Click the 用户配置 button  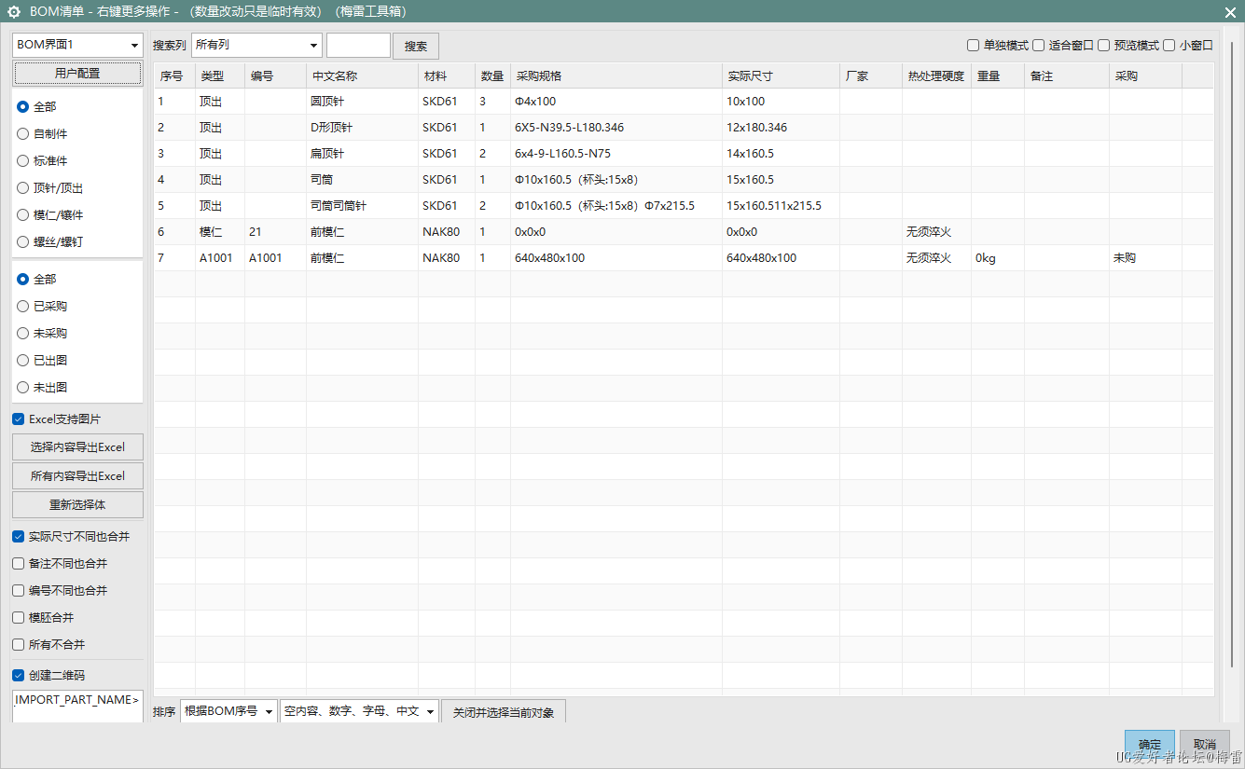(77, 73)
